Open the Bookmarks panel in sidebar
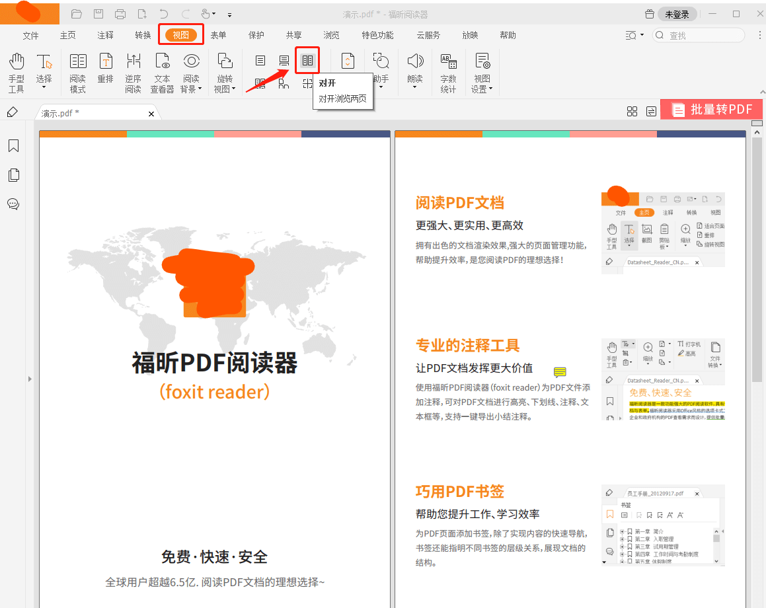Viewport: 766px width, 608px height. 14,145
